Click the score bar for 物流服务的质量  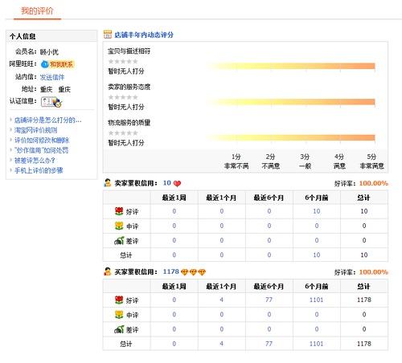[290, 137]
